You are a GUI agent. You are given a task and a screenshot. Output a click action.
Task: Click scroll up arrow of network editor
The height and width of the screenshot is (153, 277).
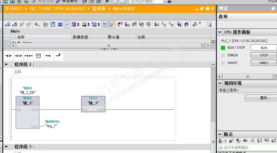[x=213, y=64]
